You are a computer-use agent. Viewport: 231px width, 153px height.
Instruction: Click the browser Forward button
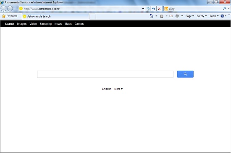(10, 9)
